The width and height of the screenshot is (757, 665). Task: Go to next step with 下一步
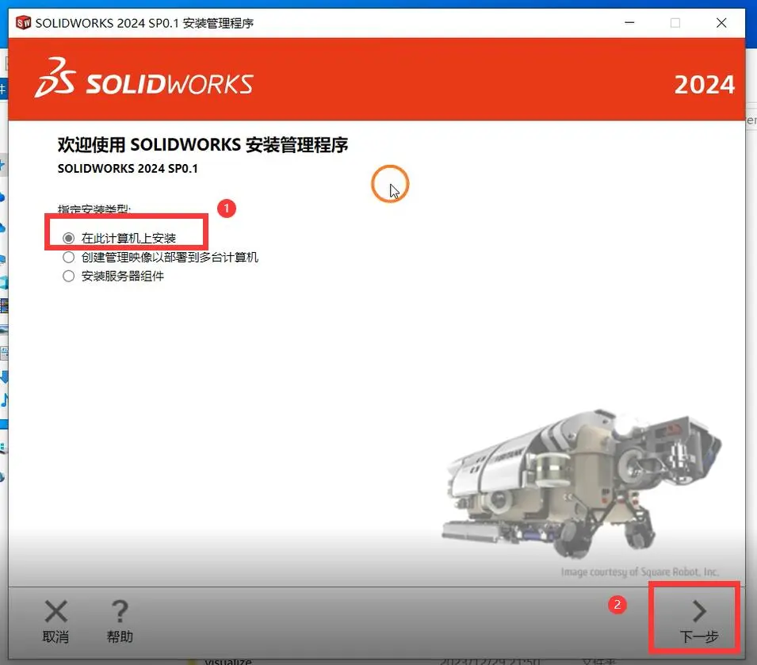tap(698, 621)
